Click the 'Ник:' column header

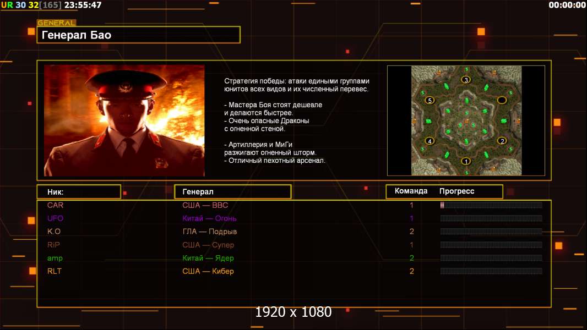[x=79, y=192]
